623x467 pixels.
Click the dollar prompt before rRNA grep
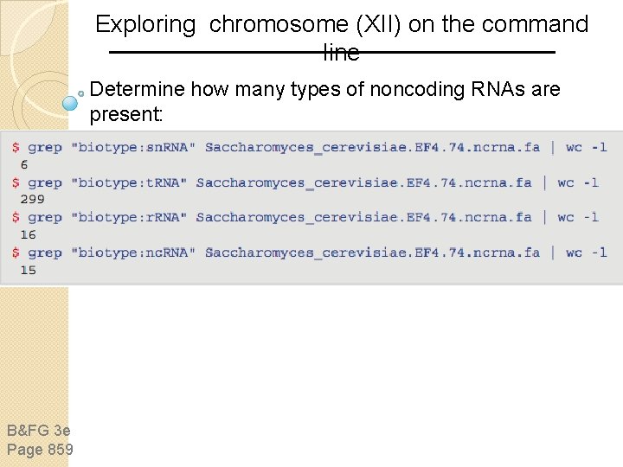(16, 217)
